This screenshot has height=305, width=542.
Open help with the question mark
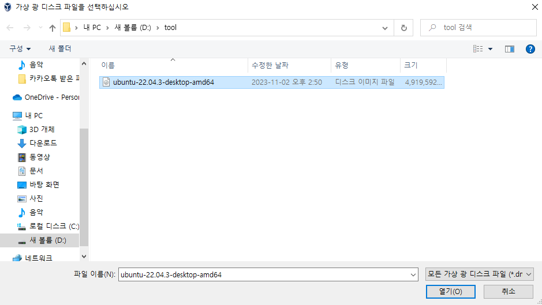pos(530,49)
